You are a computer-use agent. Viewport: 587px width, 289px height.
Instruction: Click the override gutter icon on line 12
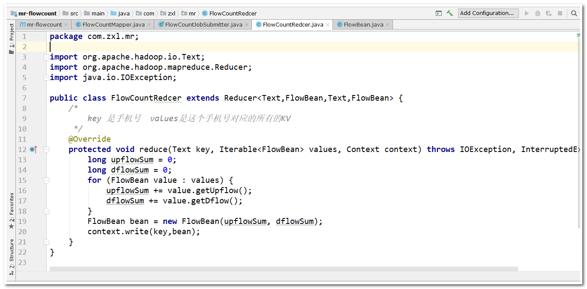(x=34, y=149)
